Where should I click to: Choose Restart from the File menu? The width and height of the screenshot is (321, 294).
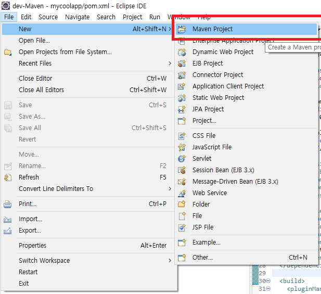88,272
